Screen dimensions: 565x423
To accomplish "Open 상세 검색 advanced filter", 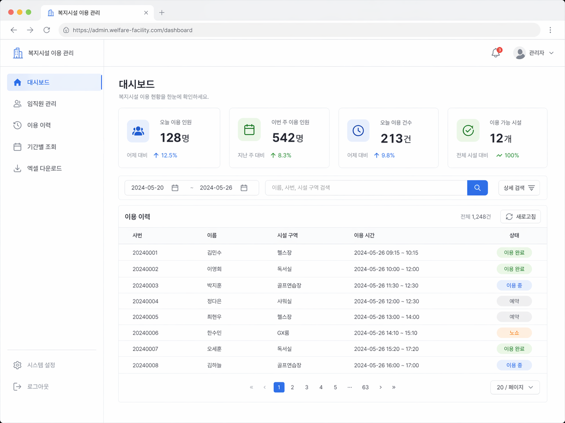I will 519,188.
